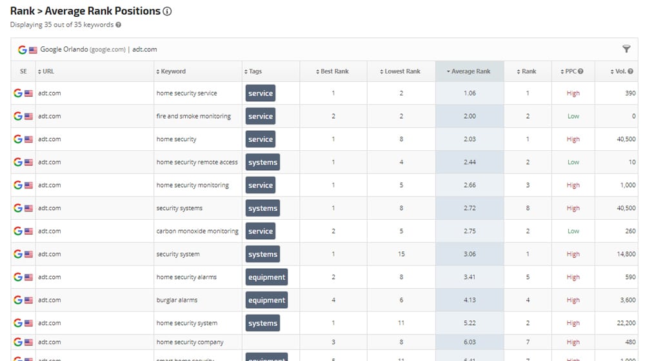Click info icon beside Average Rank Positions
Image resolution: width=645 pixels, height=361 pixels.
click(x=167, y=12)
